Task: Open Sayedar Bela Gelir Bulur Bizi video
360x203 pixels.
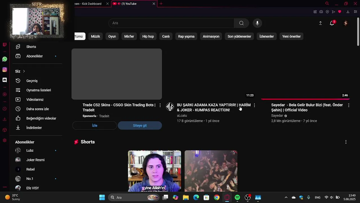Action: (x=307, y=107)
